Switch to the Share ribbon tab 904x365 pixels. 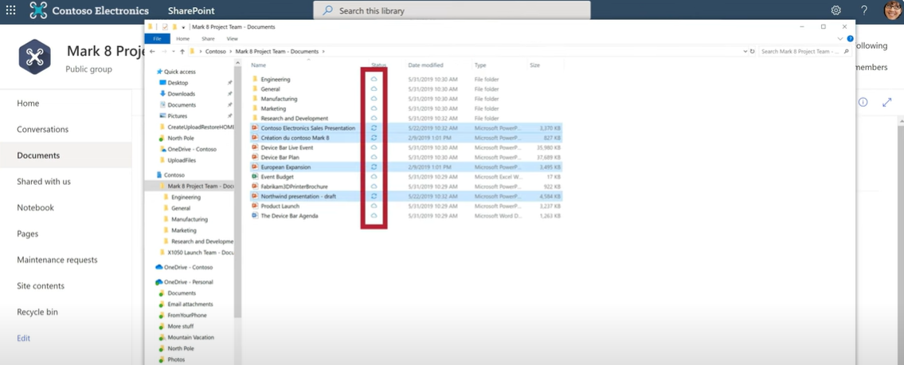[208, 38]
